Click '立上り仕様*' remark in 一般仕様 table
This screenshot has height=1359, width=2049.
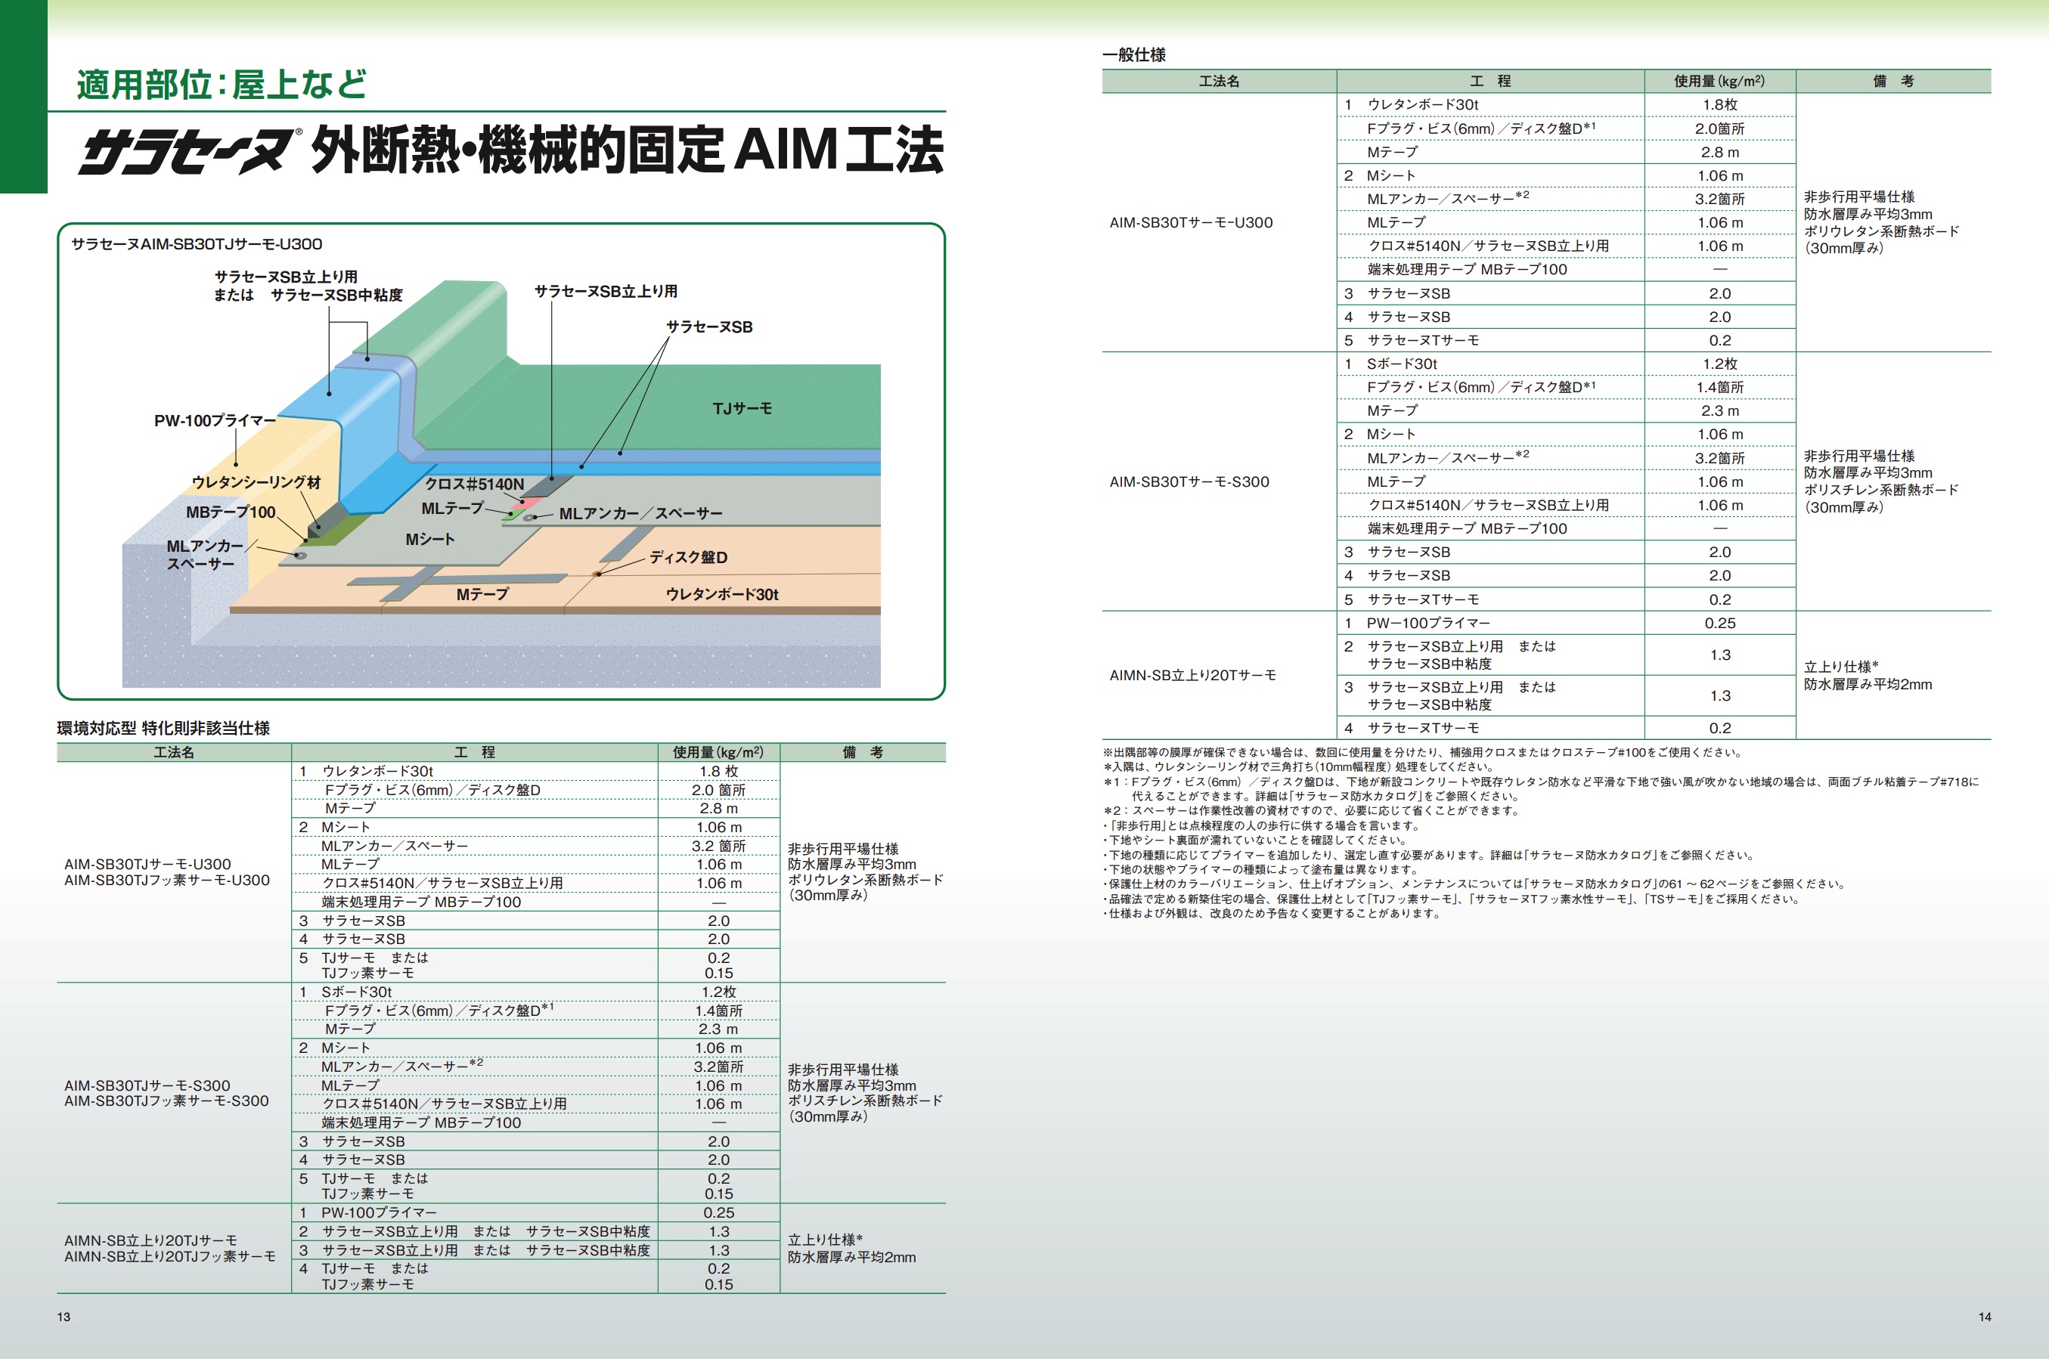tap(1841, 667)
